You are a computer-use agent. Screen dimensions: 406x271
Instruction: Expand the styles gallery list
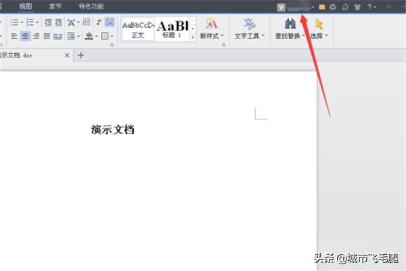click(x=193, y=37)
